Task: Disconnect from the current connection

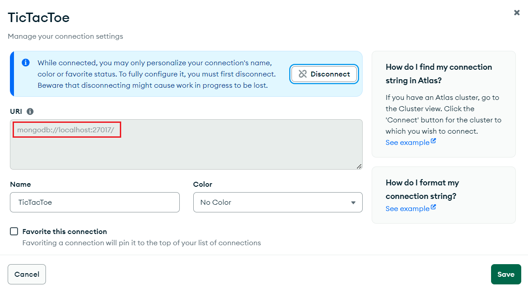Action: (324, 74)
